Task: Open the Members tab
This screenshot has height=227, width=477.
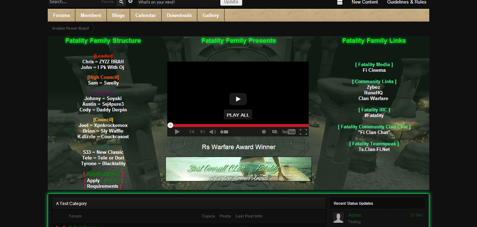Action: point(91,15)
